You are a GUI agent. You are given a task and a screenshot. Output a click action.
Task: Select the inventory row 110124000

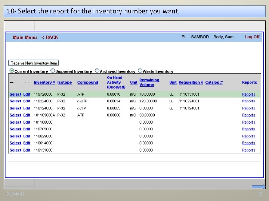tap(15, 108)
